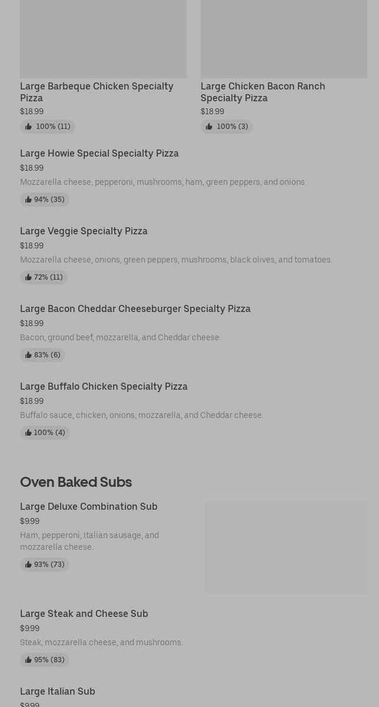Click thumbs-up icon on Barbeque Chicken Pizza

[28, 127]
